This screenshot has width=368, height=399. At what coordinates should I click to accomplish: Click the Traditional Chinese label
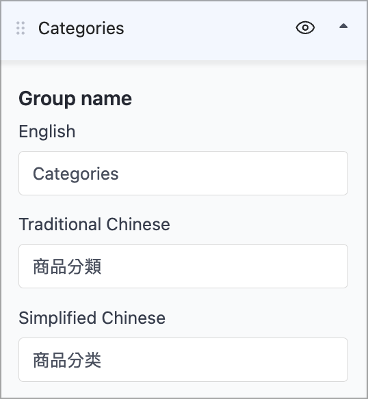(94, 224)
